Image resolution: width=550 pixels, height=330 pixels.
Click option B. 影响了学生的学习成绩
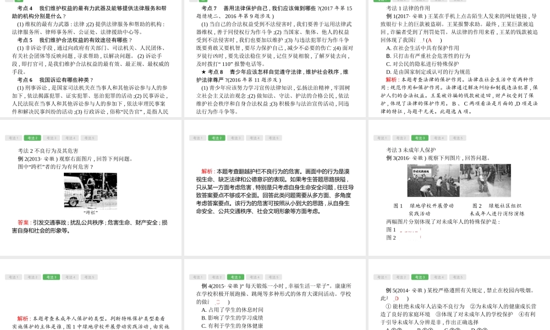[232, 318]
